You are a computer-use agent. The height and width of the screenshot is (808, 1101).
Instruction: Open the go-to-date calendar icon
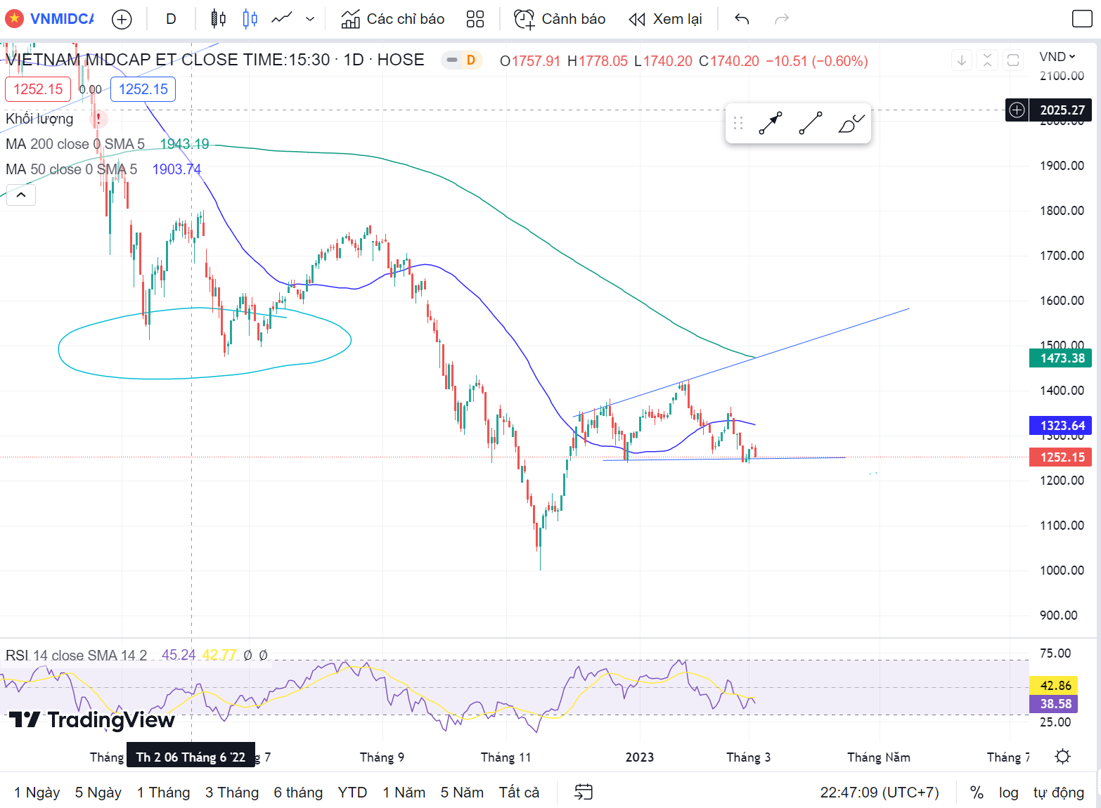click(584, 793)
